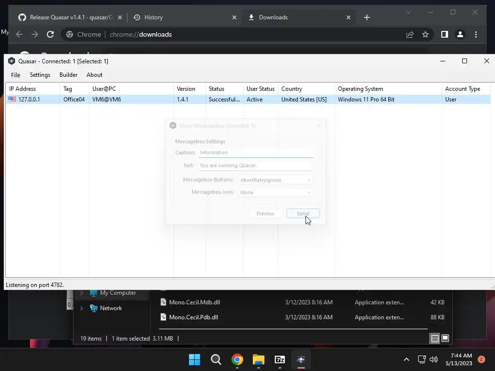Sort clients by Country column
This screenshot has width=495, height=371.
coord(306,89)
